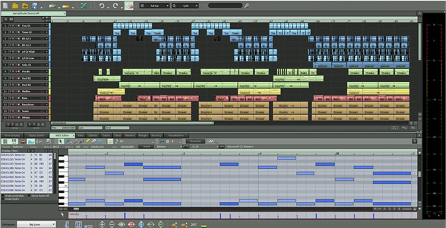Click the arrangement horizontal scrollbar
This screenshot has width=446, height=228.
(132, 123)
